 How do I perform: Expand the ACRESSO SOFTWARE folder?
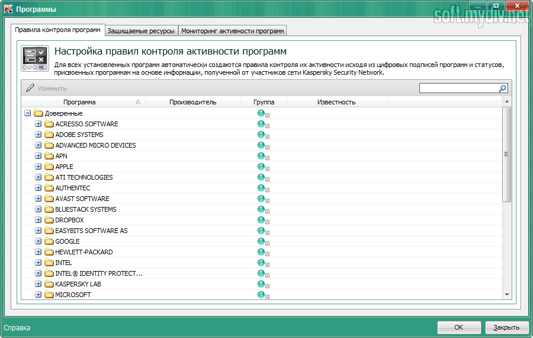pyautogui.click(x=38, y=124)
